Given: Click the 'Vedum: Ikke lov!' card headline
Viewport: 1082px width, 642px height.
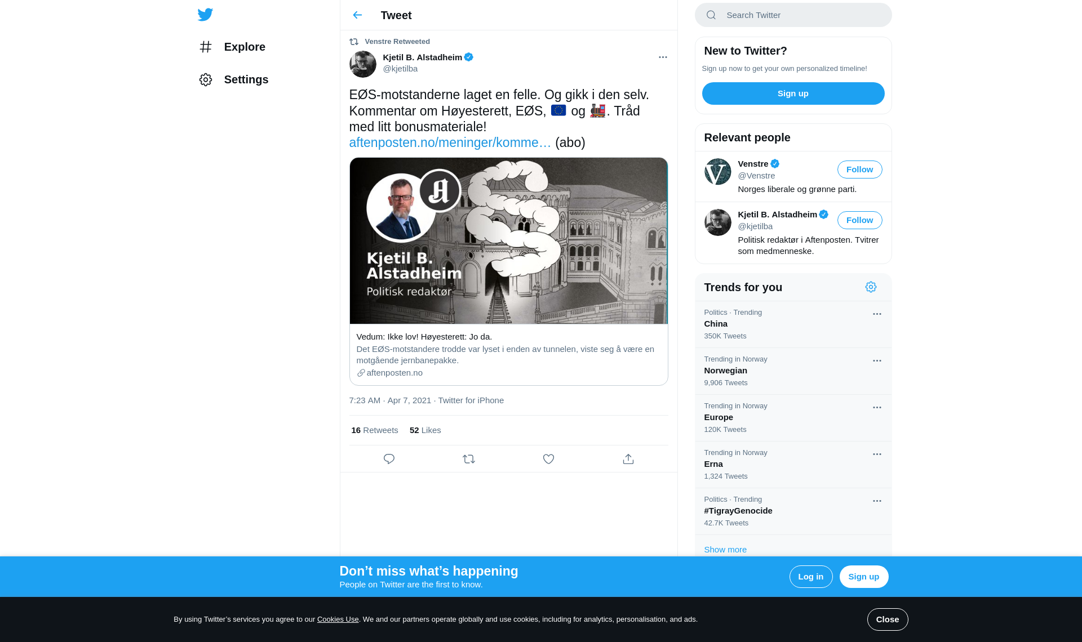Looking at the screenshot, I should click(424, 337).
